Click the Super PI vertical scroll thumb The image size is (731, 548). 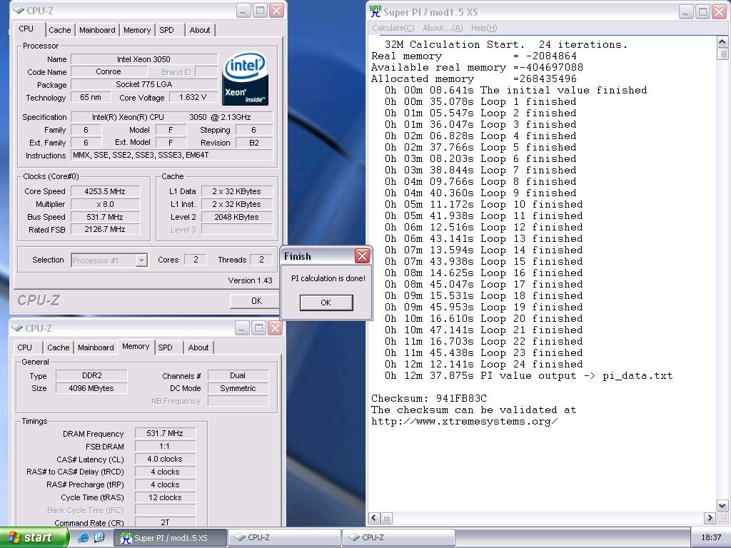pos(722,54)
